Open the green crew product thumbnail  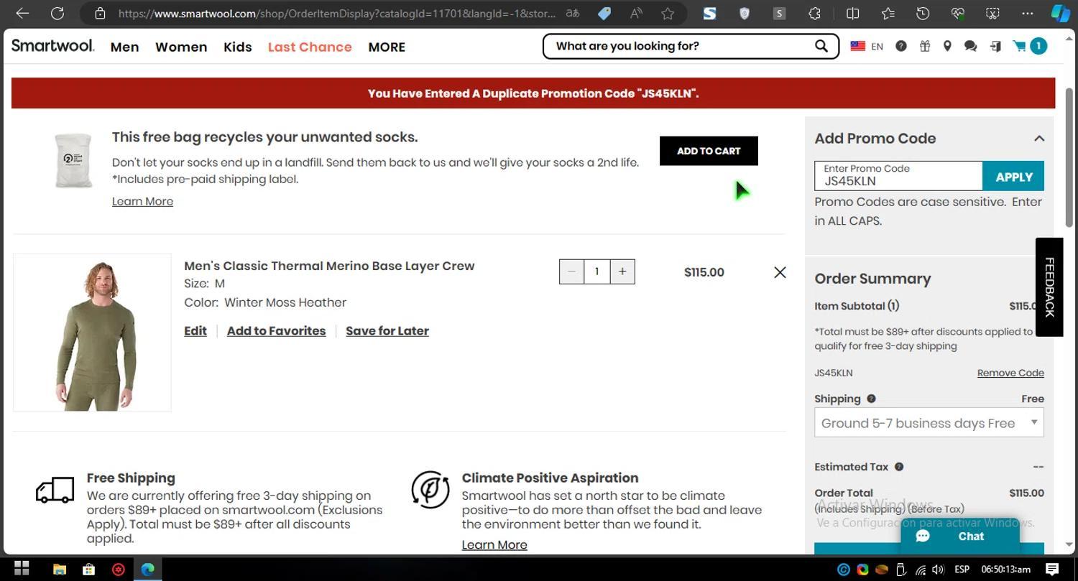click(x=92, y=333)
